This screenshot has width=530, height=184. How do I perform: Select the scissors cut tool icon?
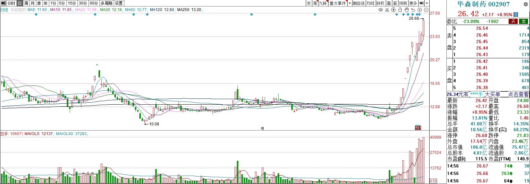pyautogui.click(x=387, y=10)
